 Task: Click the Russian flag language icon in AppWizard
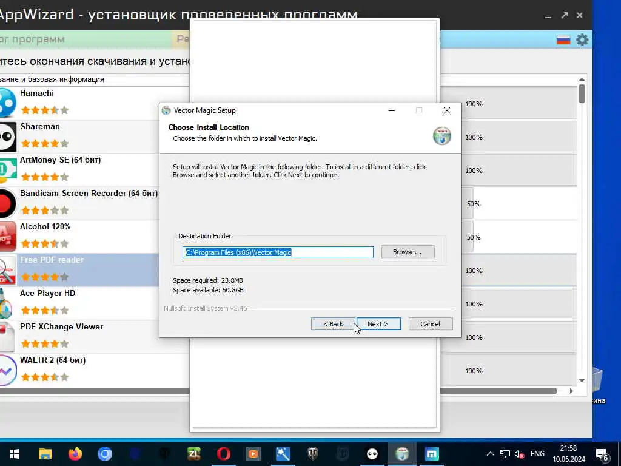[x=563, y=39]
